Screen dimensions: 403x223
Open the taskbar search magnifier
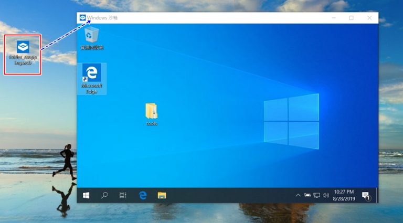point(104,195)
